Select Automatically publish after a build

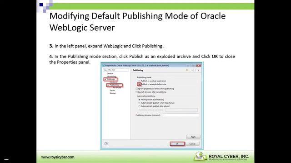140,106
